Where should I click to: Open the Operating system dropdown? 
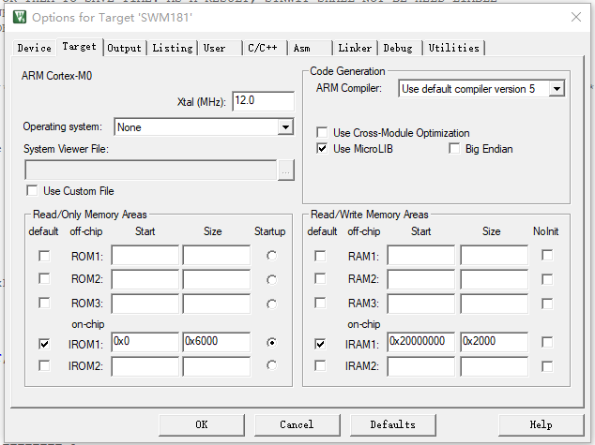(x=285, y=126)
